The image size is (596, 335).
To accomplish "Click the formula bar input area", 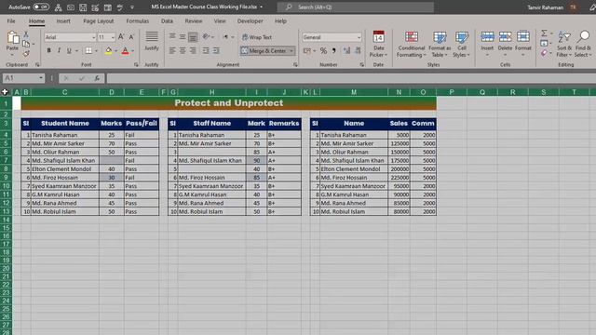I will 350,78.
